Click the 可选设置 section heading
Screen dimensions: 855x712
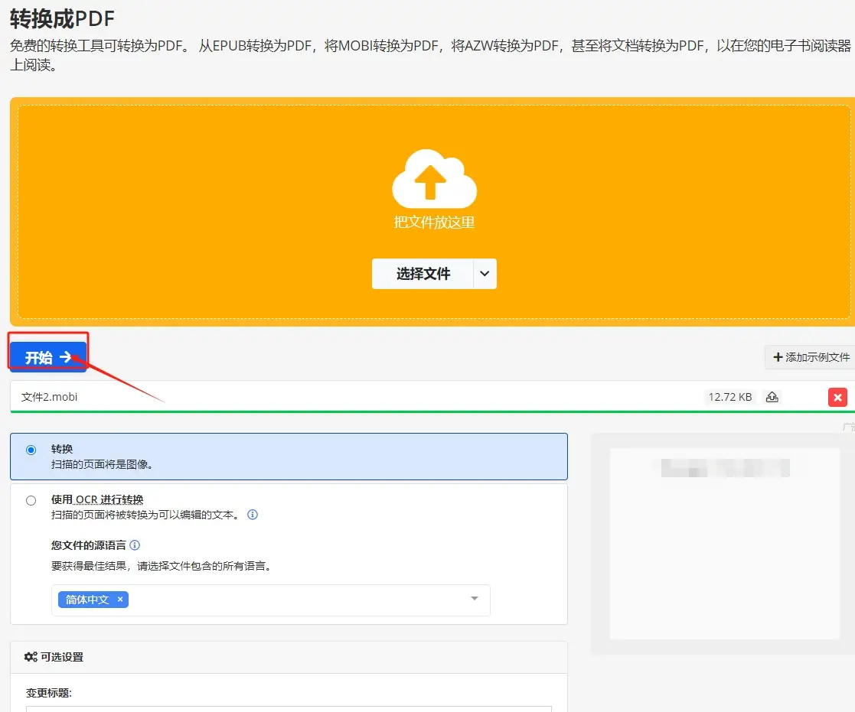pos(61,657)
